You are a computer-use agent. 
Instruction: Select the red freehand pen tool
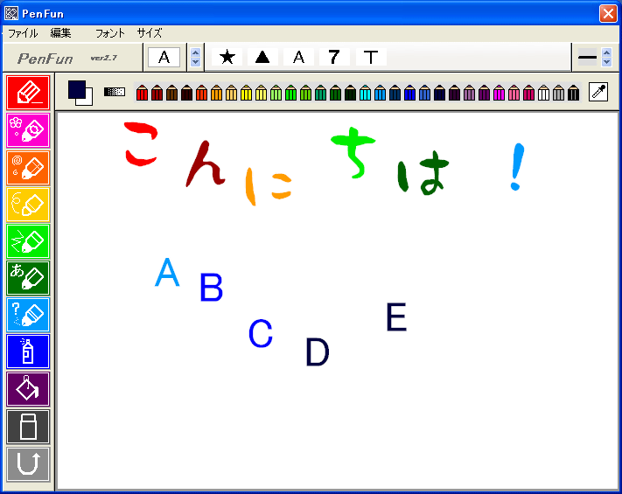point(28,93)
